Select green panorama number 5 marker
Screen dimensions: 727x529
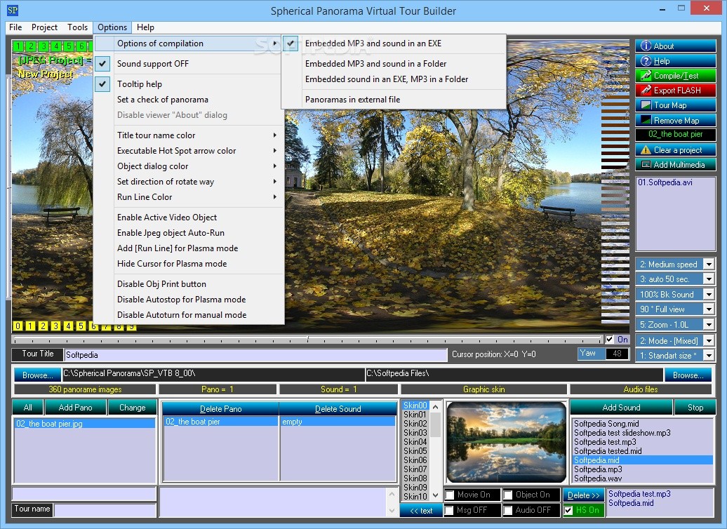[69, 46]
